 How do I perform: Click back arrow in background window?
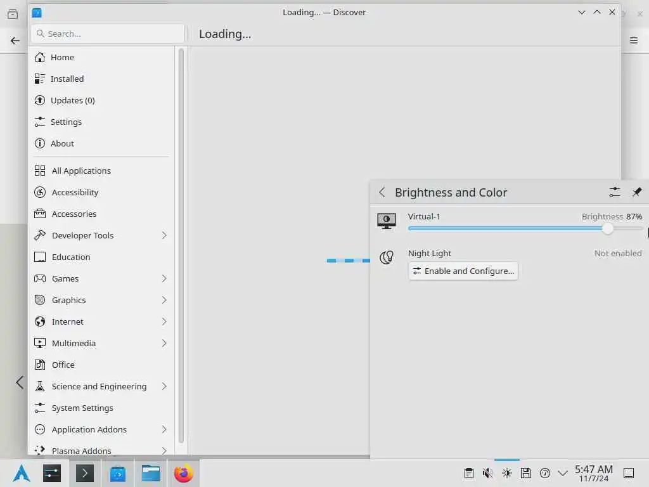tap(15, 41)
